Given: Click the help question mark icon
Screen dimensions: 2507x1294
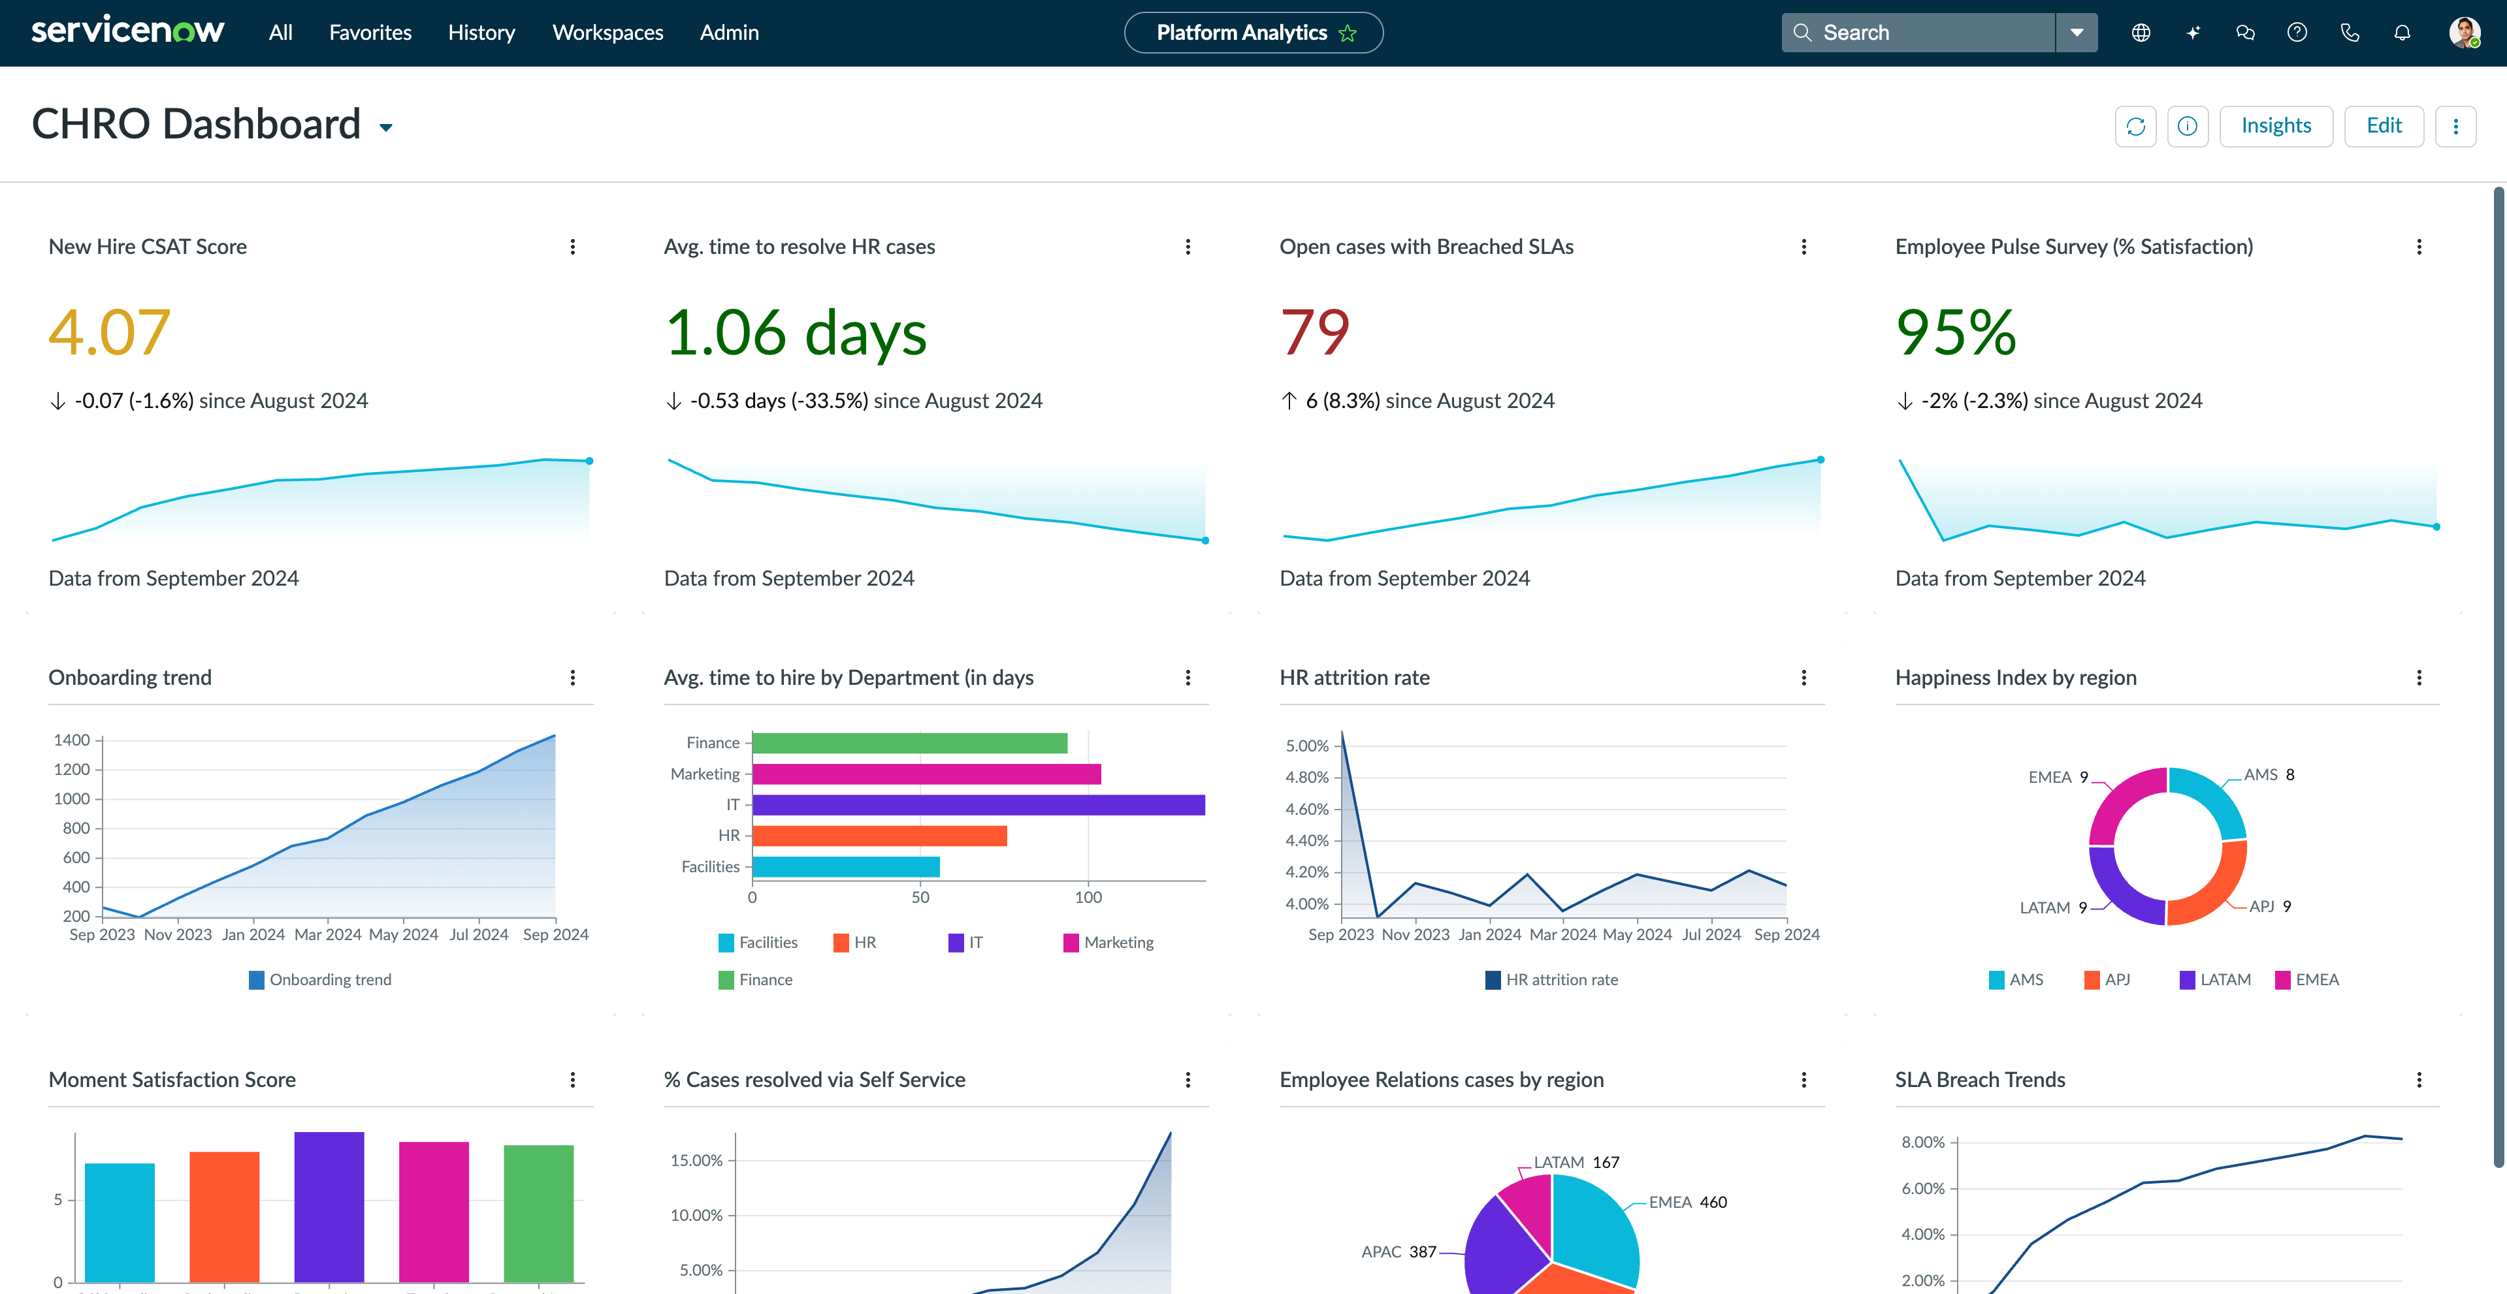Looking at the screenshot, I should (x=2297, y=33).
